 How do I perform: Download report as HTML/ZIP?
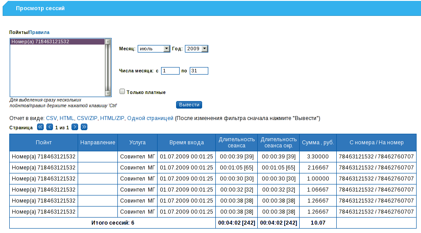pyautogui.click(x=113, y=118)
